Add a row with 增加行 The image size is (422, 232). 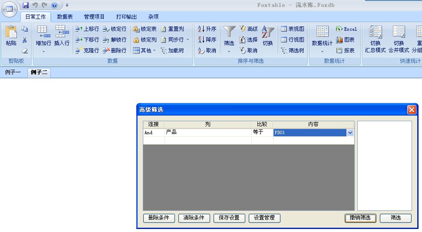[x=43, y=35]
